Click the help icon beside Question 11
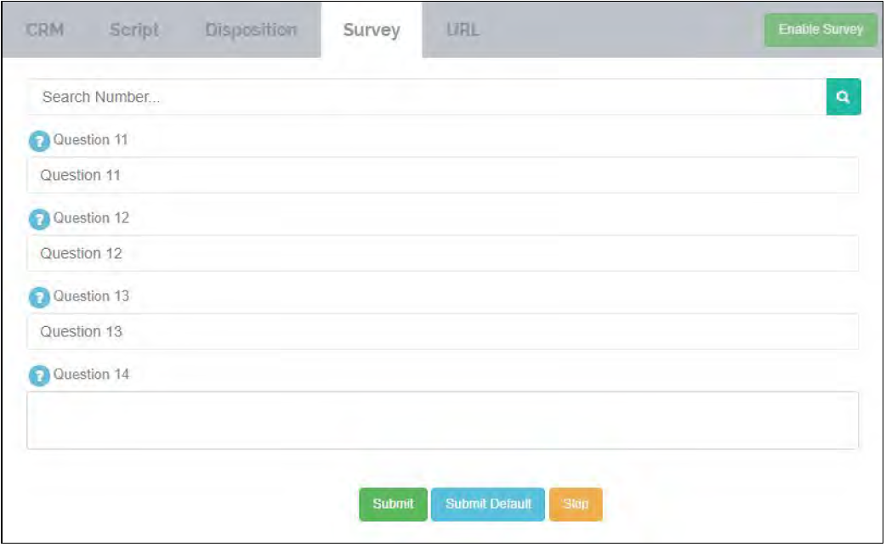Viewport: 886px width, 547px height. coord(39,142)
